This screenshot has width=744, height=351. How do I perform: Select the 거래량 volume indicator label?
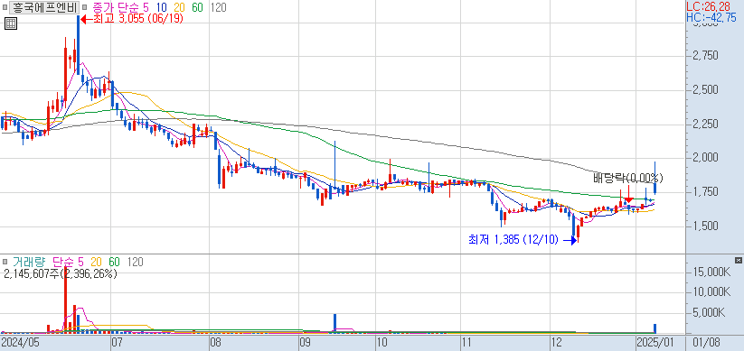(30, 262)
